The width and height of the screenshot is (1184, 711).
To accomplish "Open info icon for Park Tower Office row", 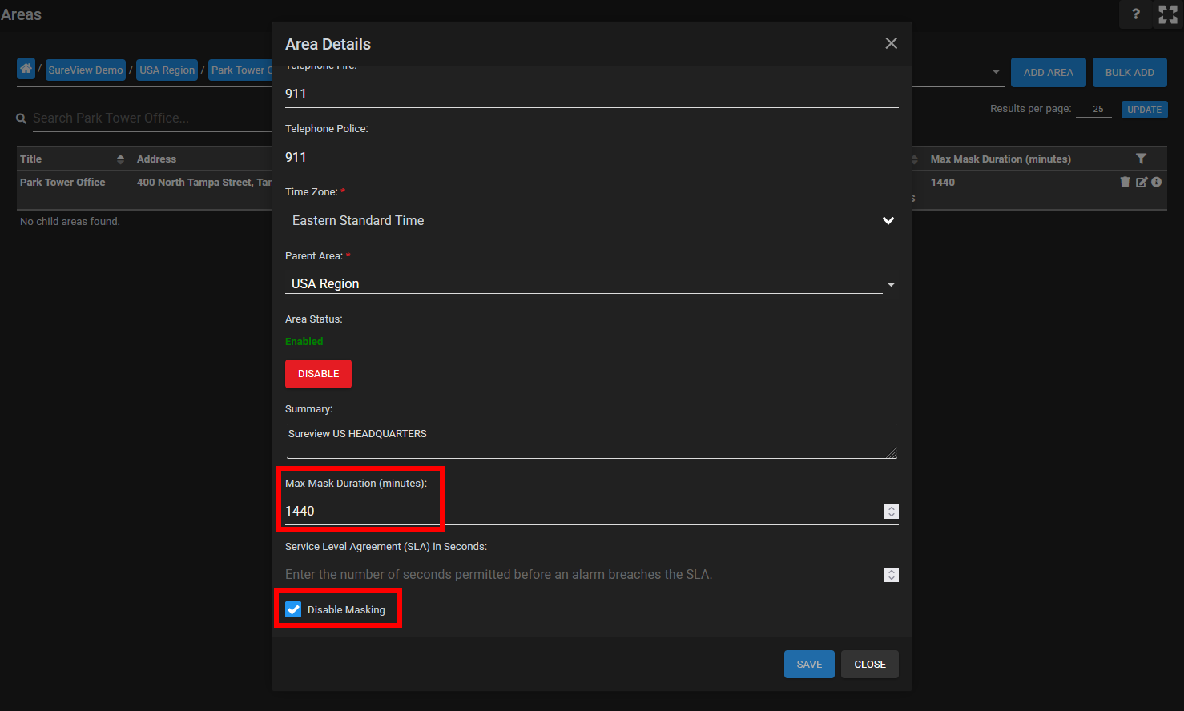I will 1156,183.
